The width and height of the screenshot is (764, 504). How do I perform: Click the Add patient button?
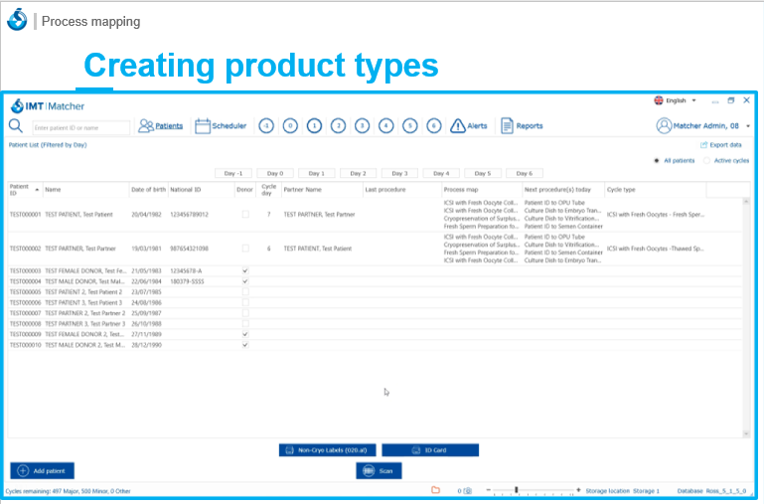coord(42,470)
